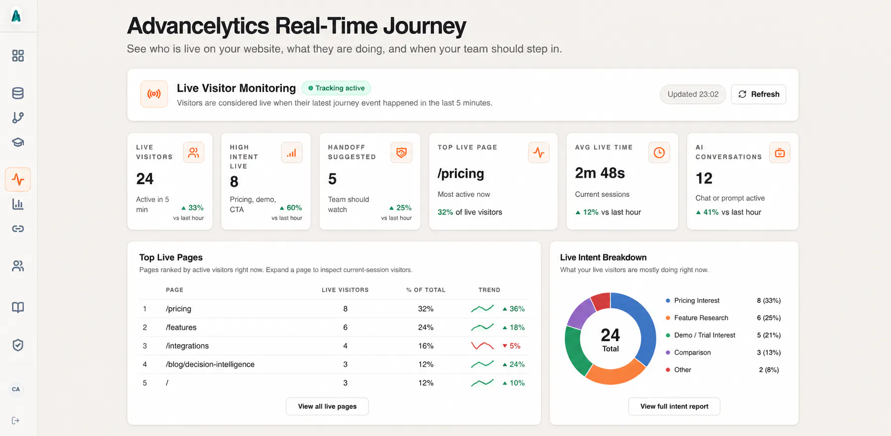Click the pulse icon on Top Live Page card
The height and width of the screenshot is (436, 891).
tap(539, 153)
